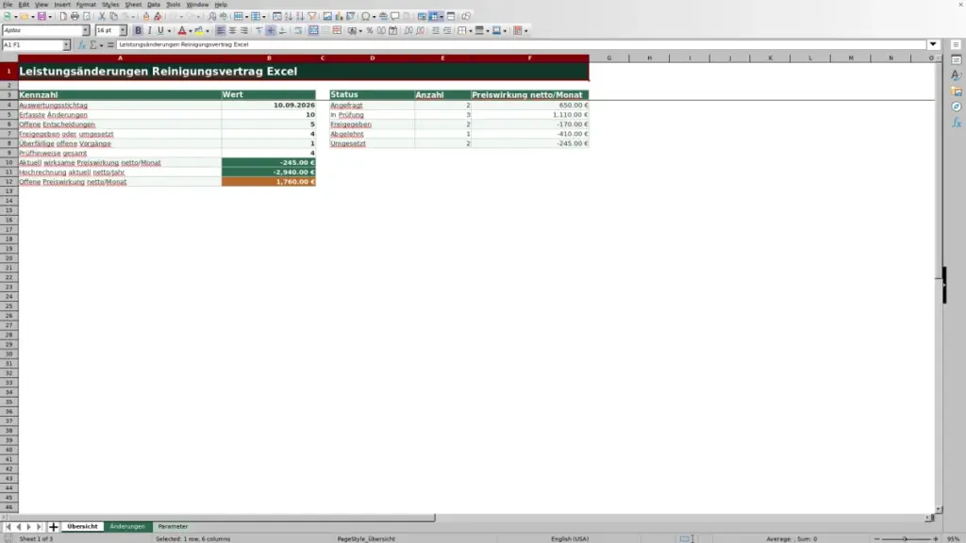This screenshot has width=966, height=543.
Task: Go to the last sheet using navigation arrow
Action: pyautogui.click(x=39, y=527)
